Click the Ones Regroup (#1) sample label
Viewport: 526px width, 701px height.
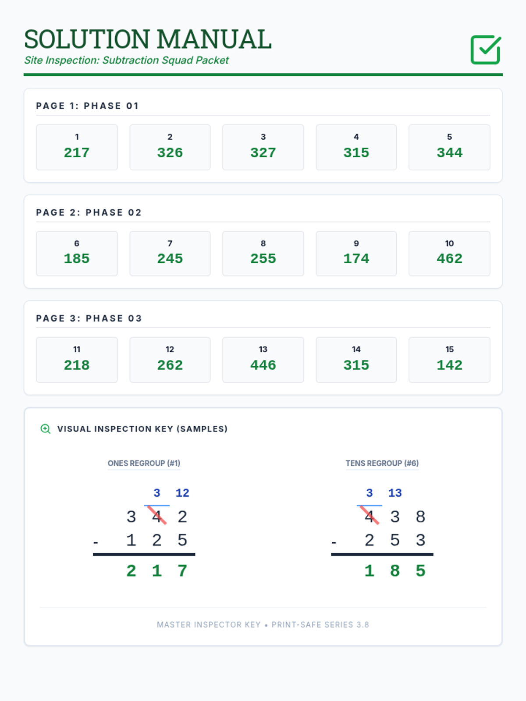tap(144, 463)
